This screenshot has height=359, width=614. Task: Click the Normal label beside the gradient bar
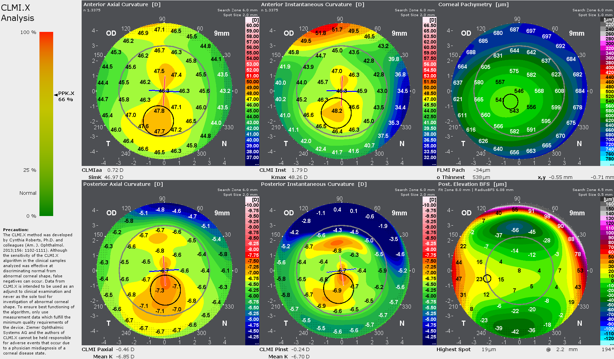click(28, 193)
